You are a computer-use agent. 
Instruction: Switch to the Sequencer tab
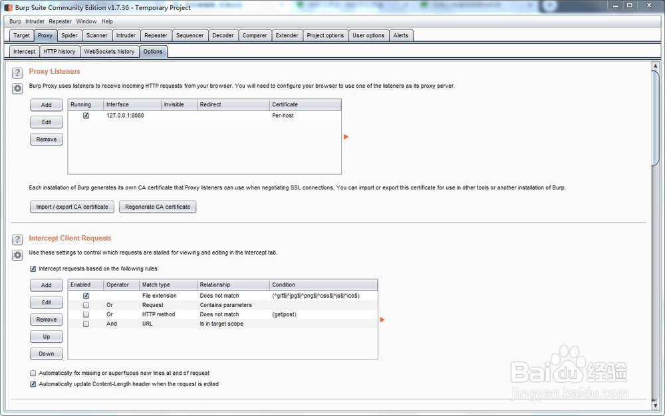tap(190, 36)
